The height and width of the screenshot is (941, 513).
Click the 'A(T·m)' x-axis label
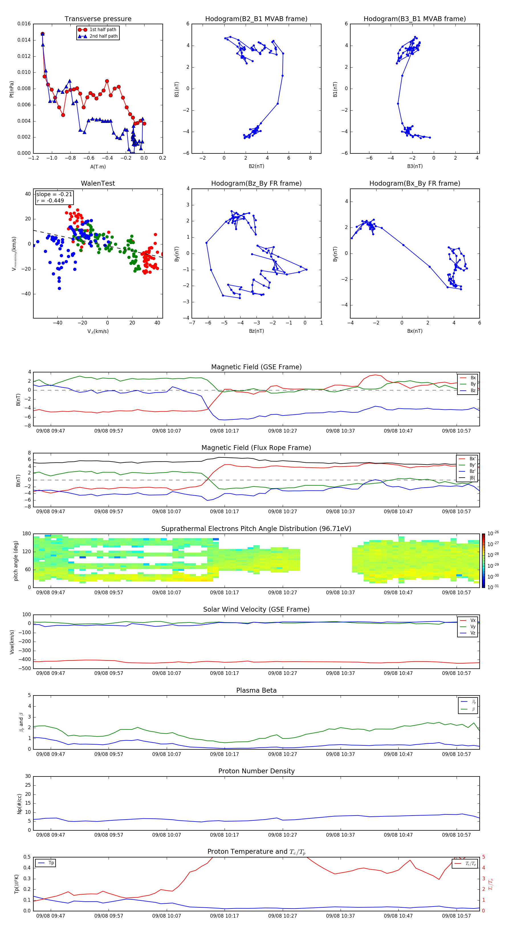tap(98, 167)
